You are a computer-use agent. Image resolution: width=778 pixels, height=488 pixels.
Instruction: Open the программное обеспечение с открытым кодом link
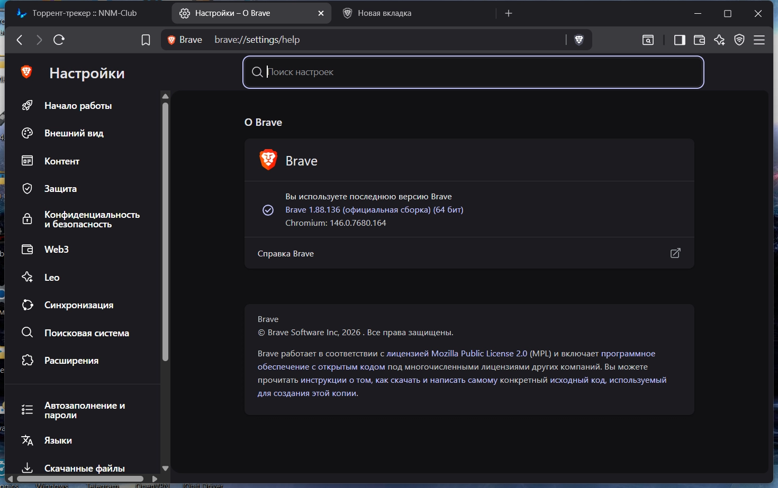click(456, 360)
